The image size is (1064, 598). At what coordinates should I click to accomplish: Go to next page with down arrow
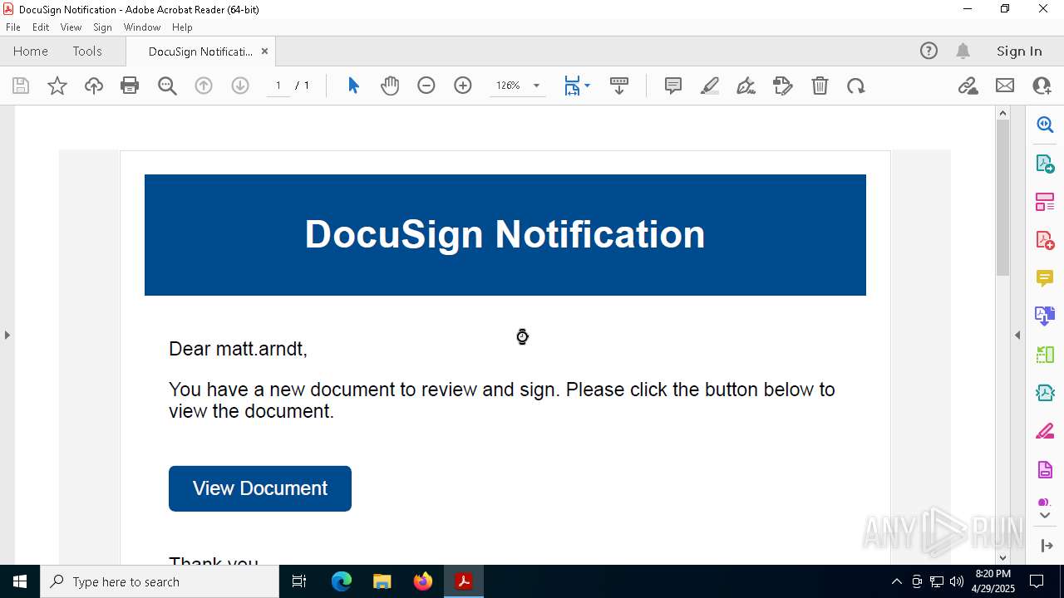(x=240, y=86)
